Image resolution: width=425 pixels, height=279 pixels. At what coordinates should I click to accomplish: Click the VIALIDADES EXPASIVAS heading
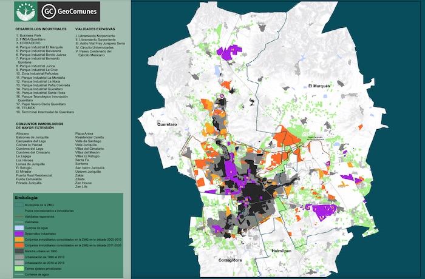[x=97, y=29]
